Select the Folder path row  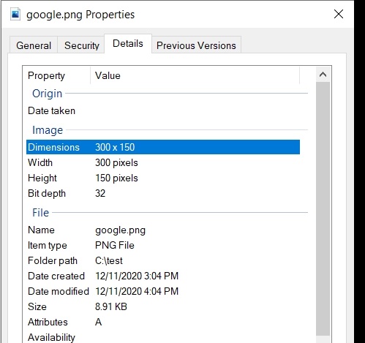tap(163, 260)
